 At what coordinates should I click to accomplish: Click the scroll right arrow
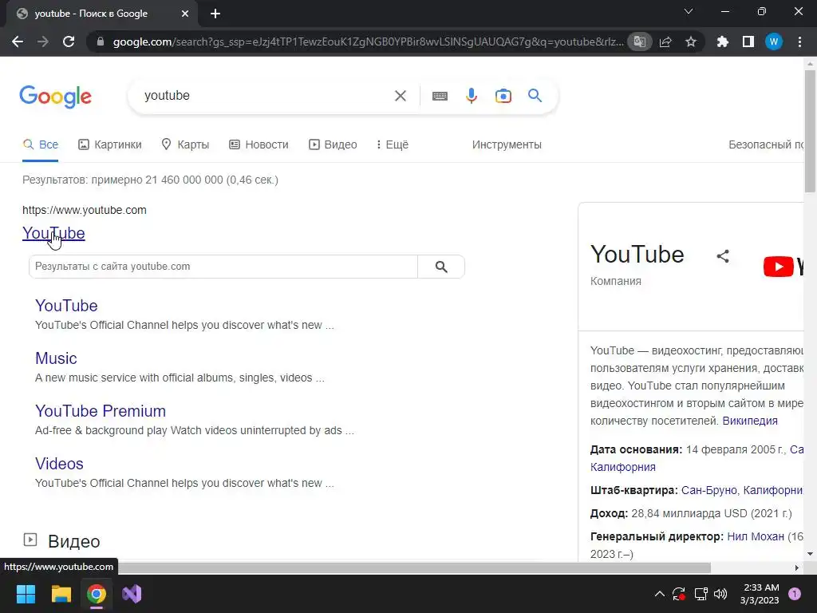tap(797, 568)
